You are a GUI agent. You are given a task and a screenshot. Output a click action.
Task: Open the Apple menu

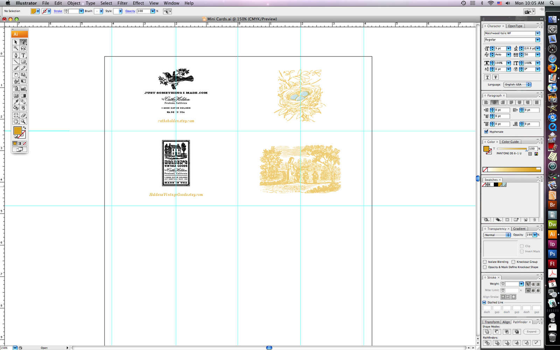click(8, 3)
